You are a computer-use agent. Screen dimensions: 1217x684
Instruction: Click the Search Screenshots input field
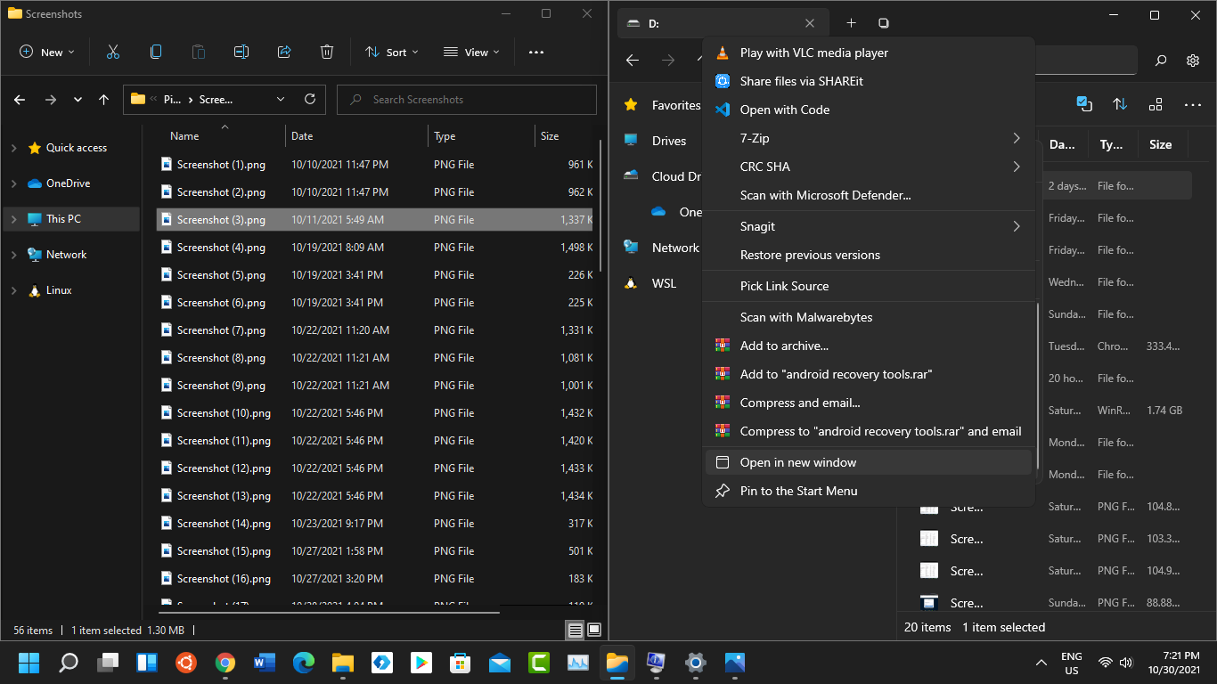tap(467, 99)
